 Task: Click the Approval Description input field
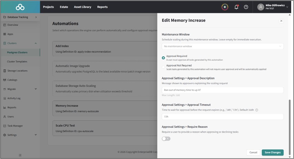[223, 90]
